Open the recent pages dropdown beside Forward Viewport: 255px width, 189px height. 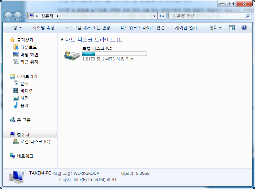pos(24,16)
